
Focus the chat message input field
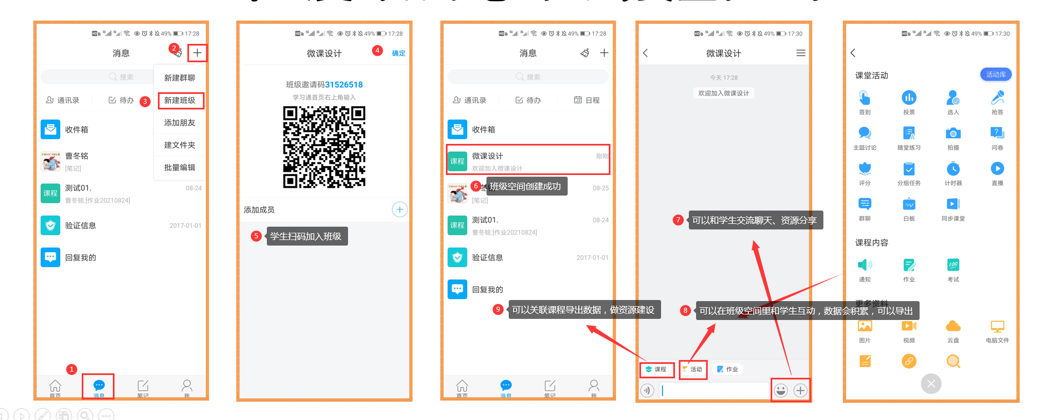tap(714, 391)
